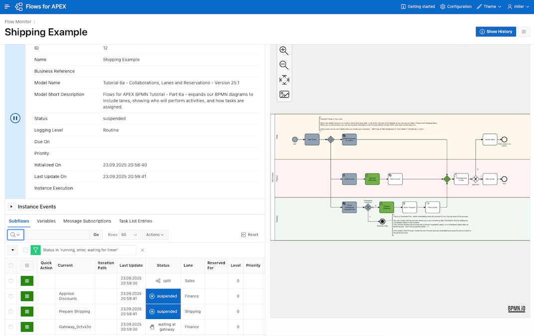The width and height of the screenshot is (534, 336).
Task: Open the Rows per page dropdown
Action: point(130,235)
